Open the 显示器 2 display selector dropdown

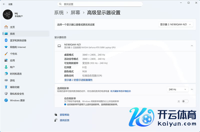[x=176, y=24]
